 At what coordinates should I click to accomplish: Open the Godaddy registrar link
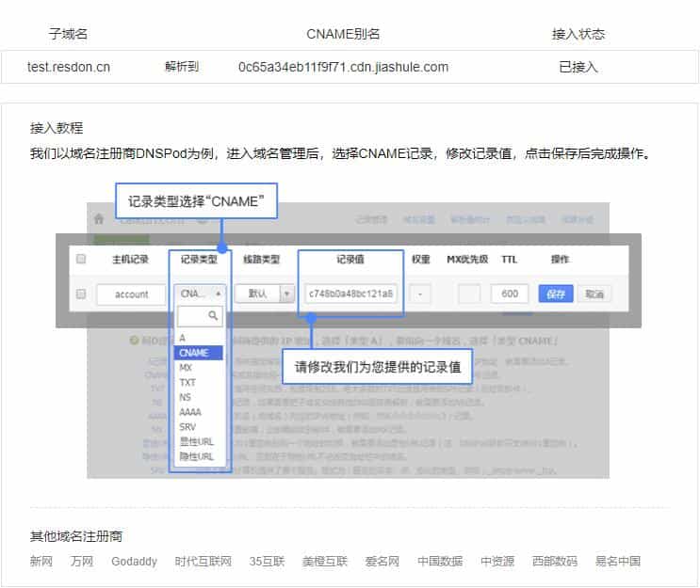coord(134,561)
